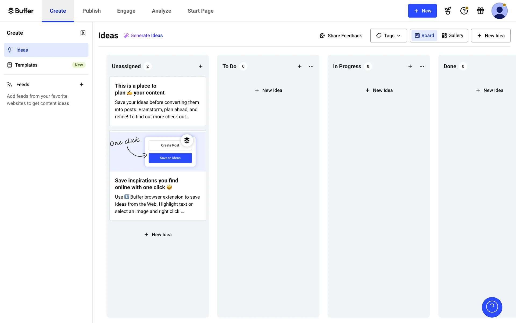Image resolution: width=516 pixels, height=323 pixels.
Task: Switch to Board view
Action: [424, 36]
